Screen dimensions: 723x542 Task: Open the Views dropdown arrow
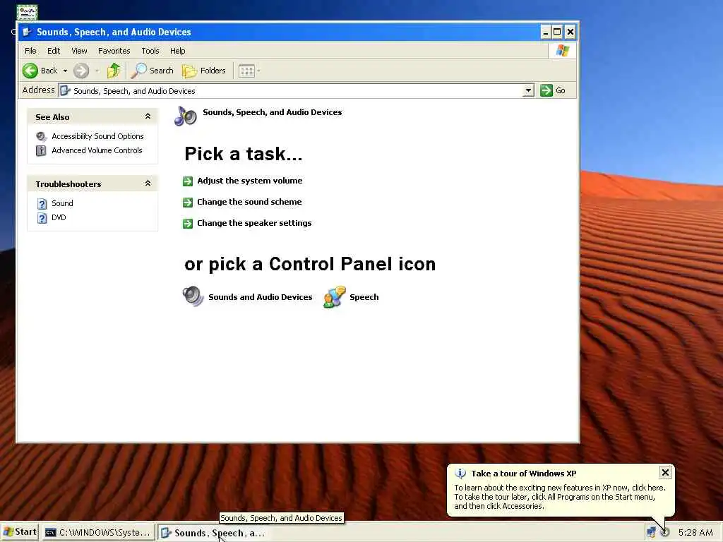click(x=258, y=71)
